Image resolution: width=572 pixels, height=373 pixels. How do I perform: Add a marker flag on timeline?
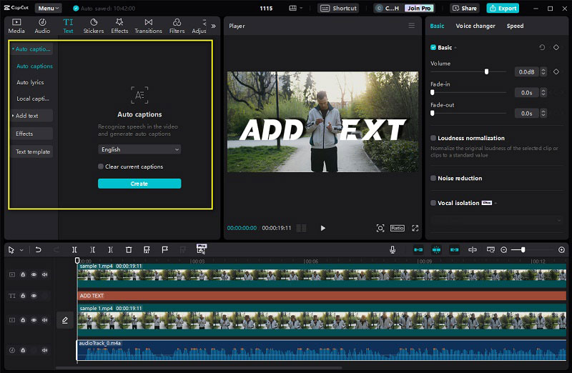165,250
